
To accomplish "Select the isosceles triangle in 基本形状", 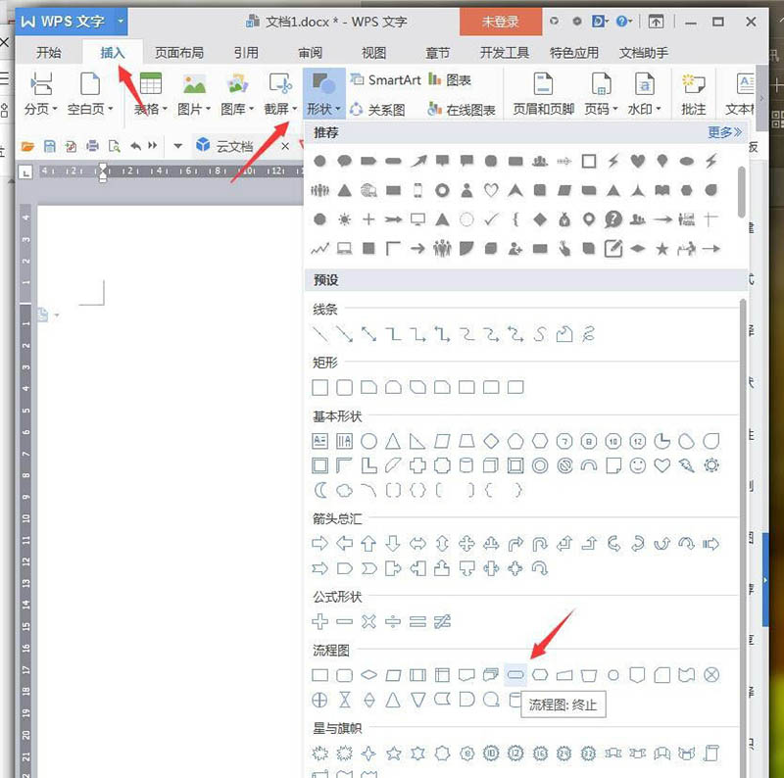I will click(x=393, y=441).
